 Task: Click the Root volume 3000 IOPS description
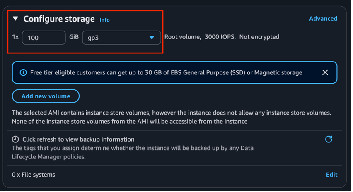point(222,37)
